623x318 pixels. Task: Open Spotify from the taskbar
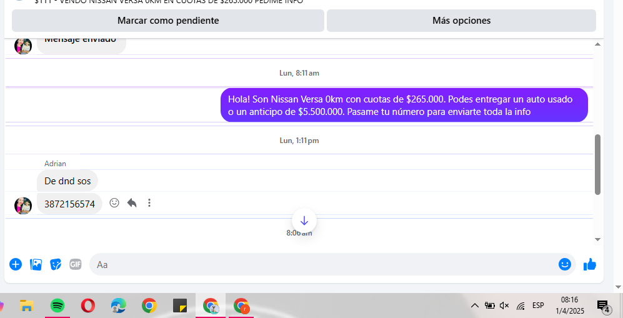click(x=57, y=306)
